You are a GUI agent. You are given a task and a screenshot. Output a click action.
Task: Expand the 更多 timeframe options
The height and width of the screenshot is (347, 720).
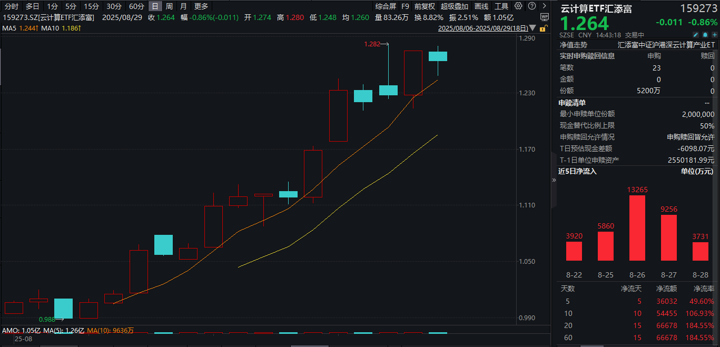click(201, 6)
